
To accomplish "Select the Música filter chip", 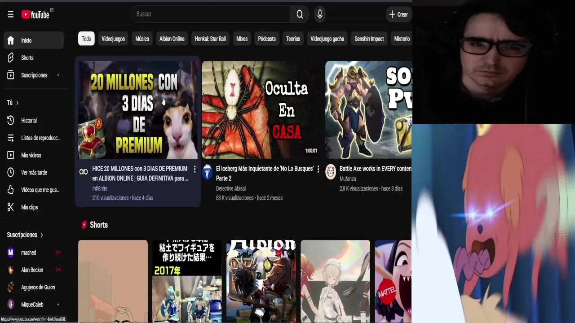I will [x=142, y=39].
